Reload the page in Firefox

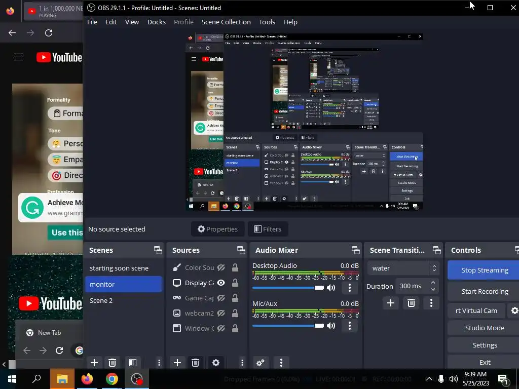pos(49,33)
